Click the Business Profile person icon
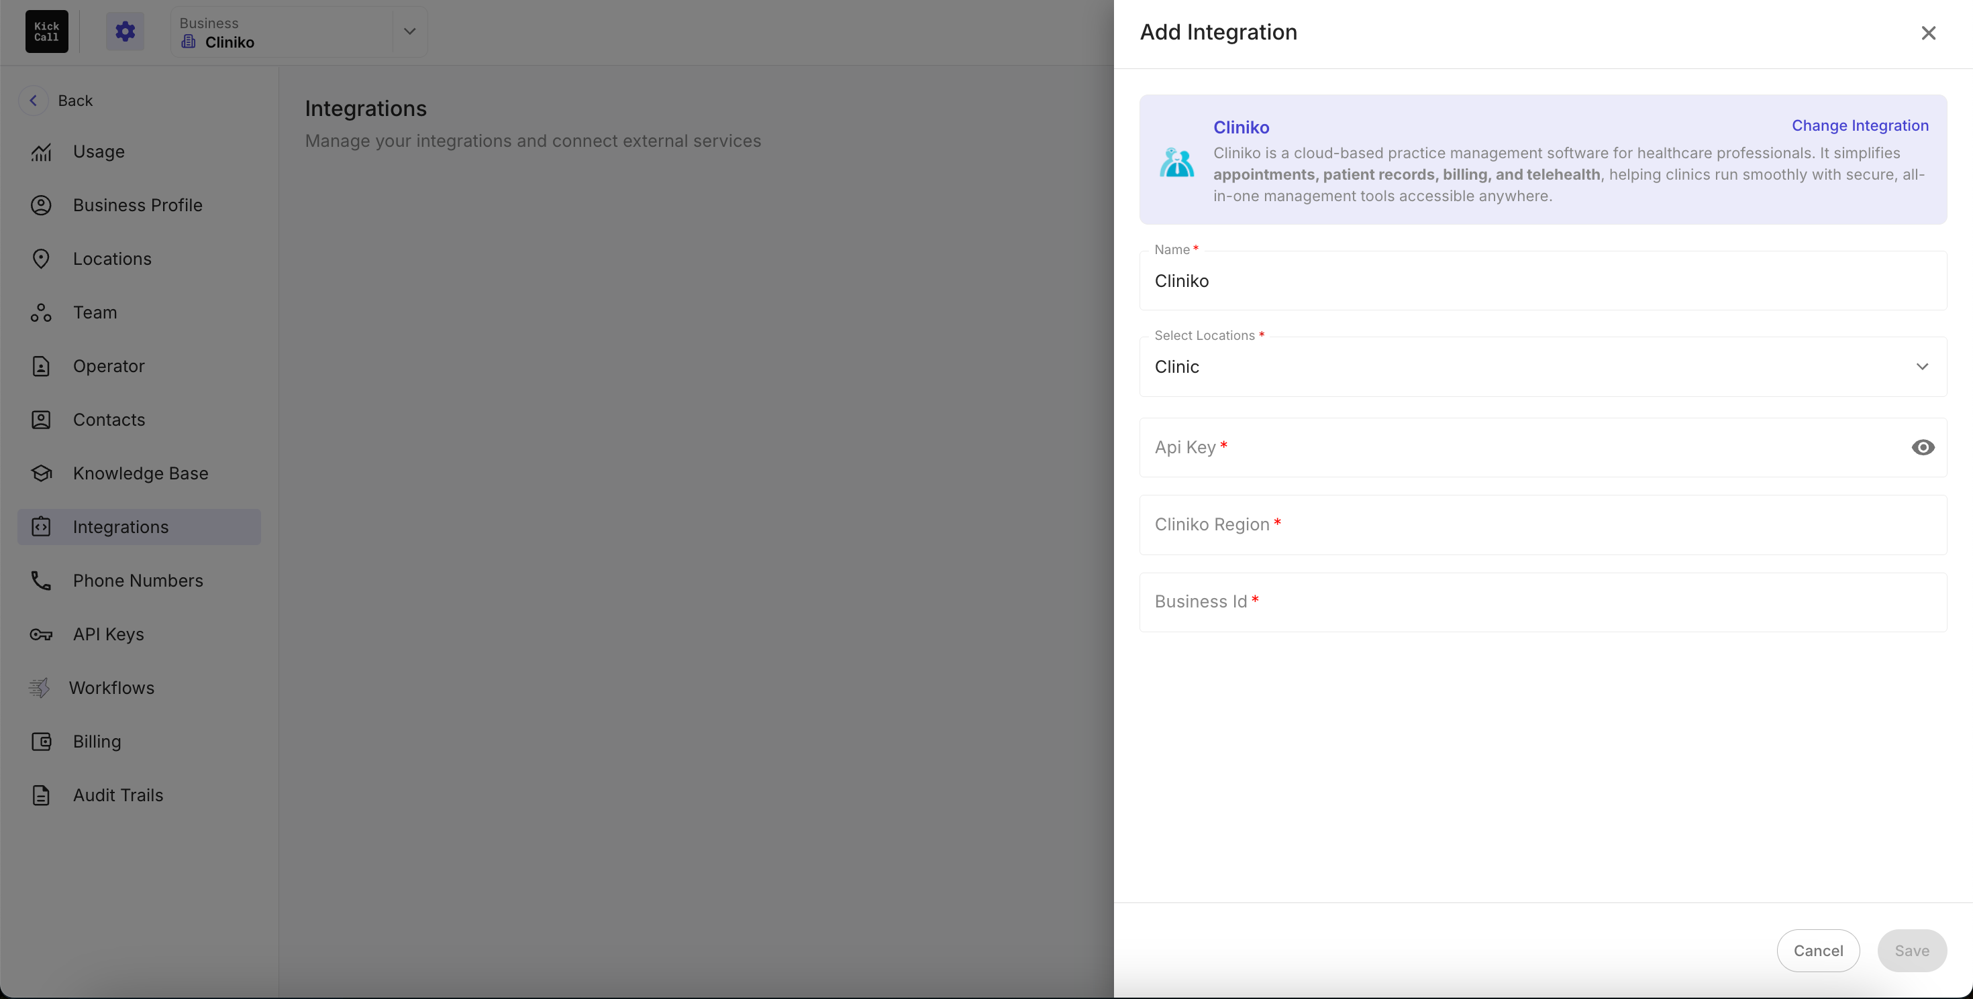Viewport: 1973px width, 999px height. tap(42, 205)
